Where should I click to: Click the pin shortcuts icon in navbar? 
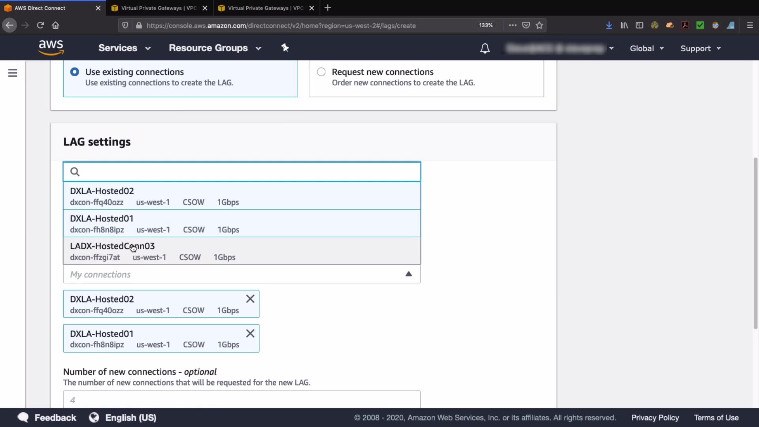(x=285, y=48)
